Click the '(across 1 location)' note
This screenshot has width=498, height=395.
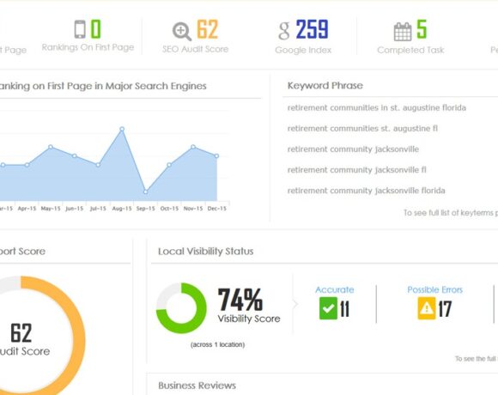217,344
